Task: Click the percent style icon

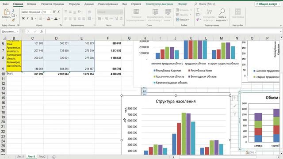Action: click(107, 19)
